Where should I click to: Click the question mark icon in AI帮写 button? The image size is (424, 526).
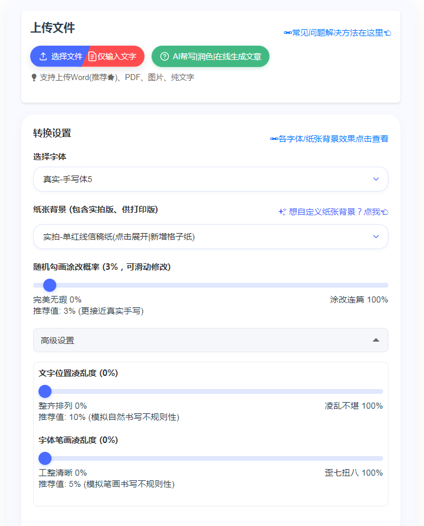(165, 56)
